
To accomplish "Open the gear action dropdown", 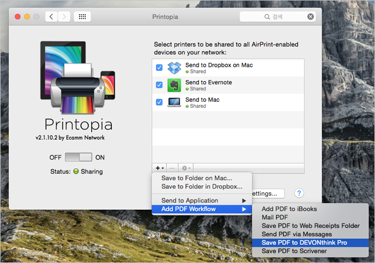I will (186, 168).
